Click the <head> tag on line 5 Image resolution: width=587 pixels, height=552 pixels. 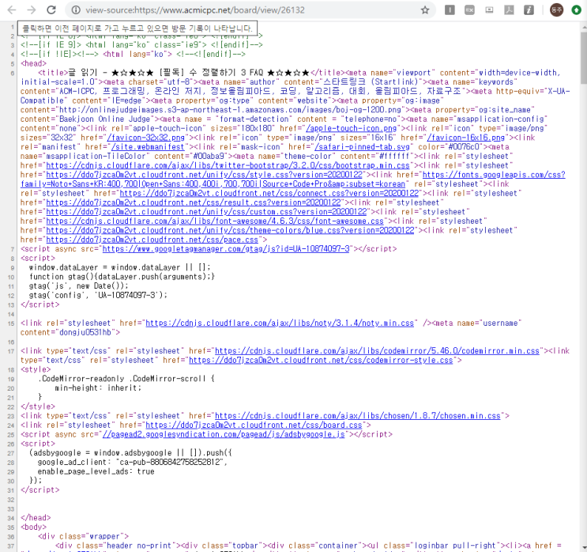[x=34, y=63]
